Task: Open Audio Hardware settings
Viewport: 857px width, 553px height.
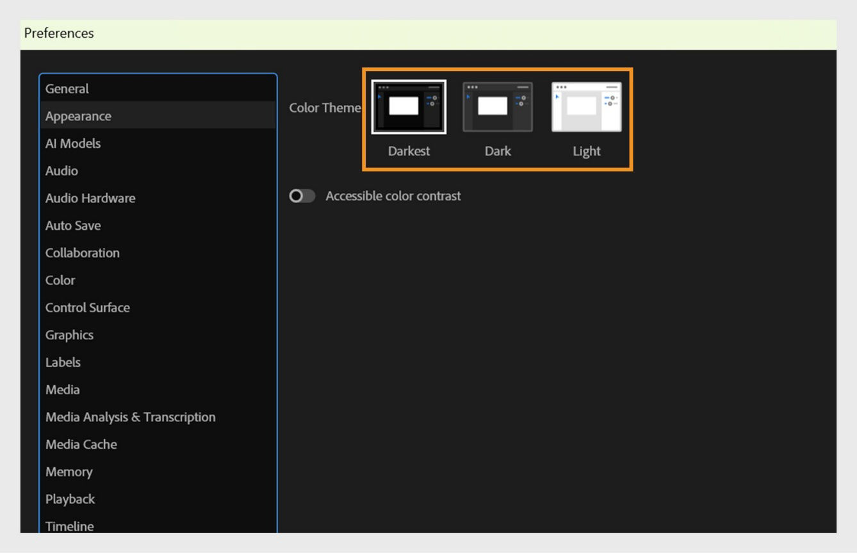Action: point(90,198)
